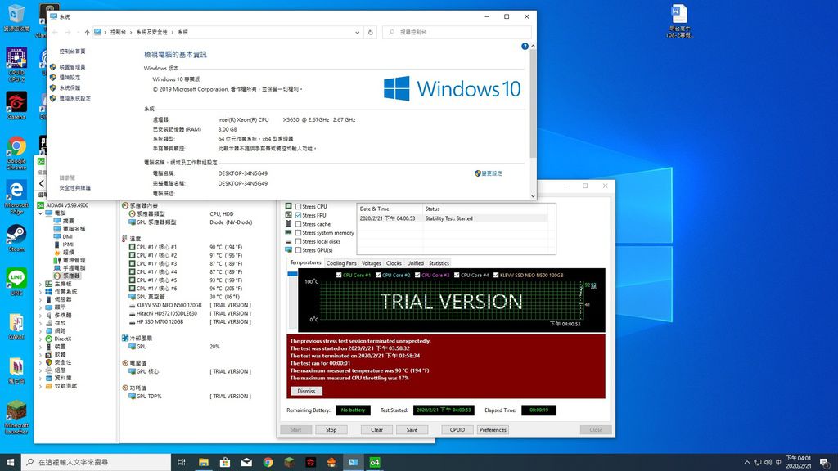Click the Clear button
Image resolution: width=838 pixels, height=471 pixels.
click(x=376, y=430)
